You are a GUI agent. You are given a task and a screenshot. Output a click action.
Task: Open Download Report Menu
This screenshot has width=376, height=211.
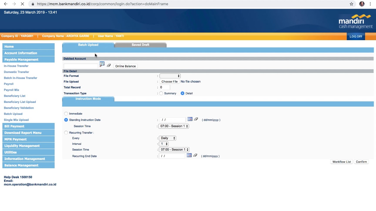tap(28, 133)
